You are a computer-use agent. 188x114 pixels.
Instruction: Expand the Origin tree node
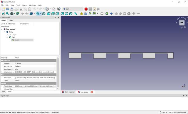[x=7, y=34]
